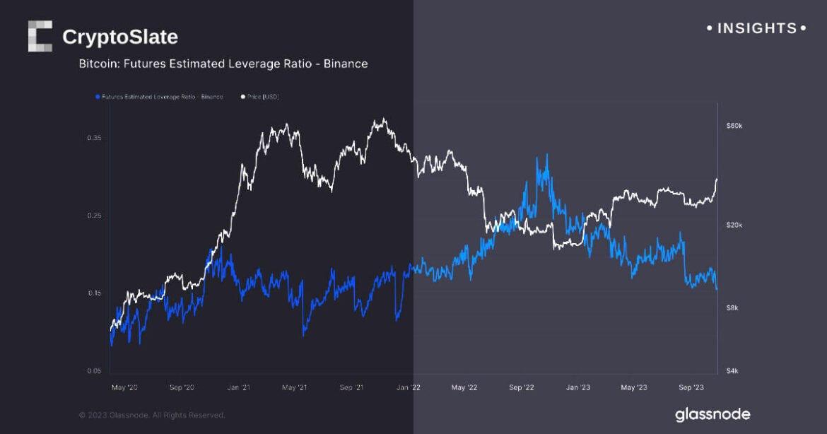The height and width of the screenshot is (434, 827).
Task: Click the Glassnode copyright notice text
Action: (152, 415)
